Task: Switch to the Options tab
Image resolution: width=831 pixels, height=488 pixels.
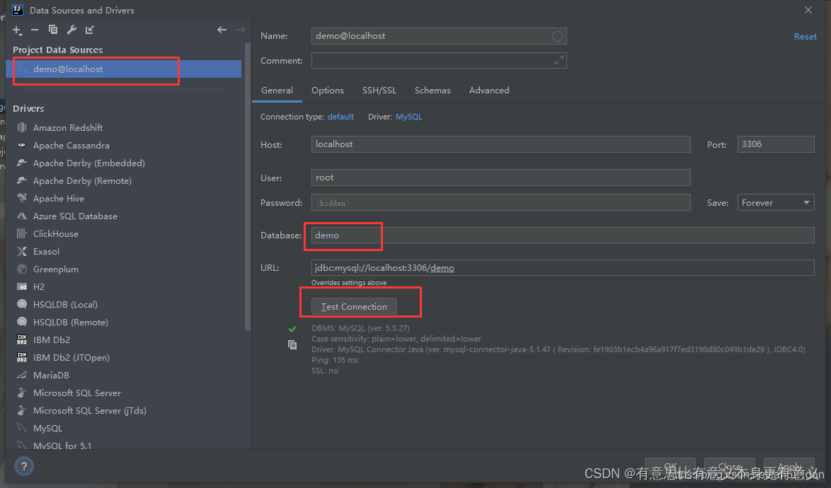Action: tap(328, 91)
